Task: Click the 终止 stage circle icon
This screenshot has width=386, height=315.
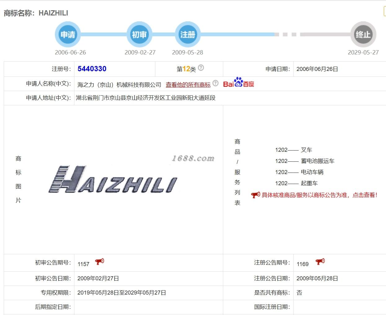Action: [363, 34]
